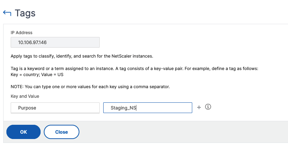Click the 'IP Address' label
The image size is (288, 155).
pos(21,33)
